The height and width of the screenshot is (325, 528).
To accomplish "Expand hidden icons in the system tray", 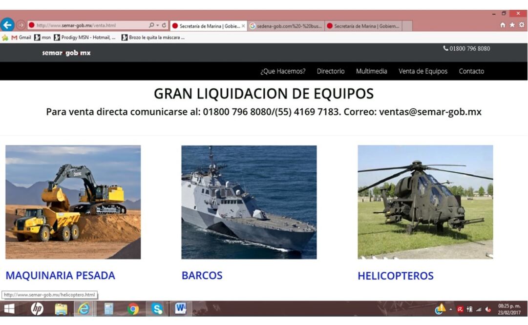I will [x=451, y=309].
